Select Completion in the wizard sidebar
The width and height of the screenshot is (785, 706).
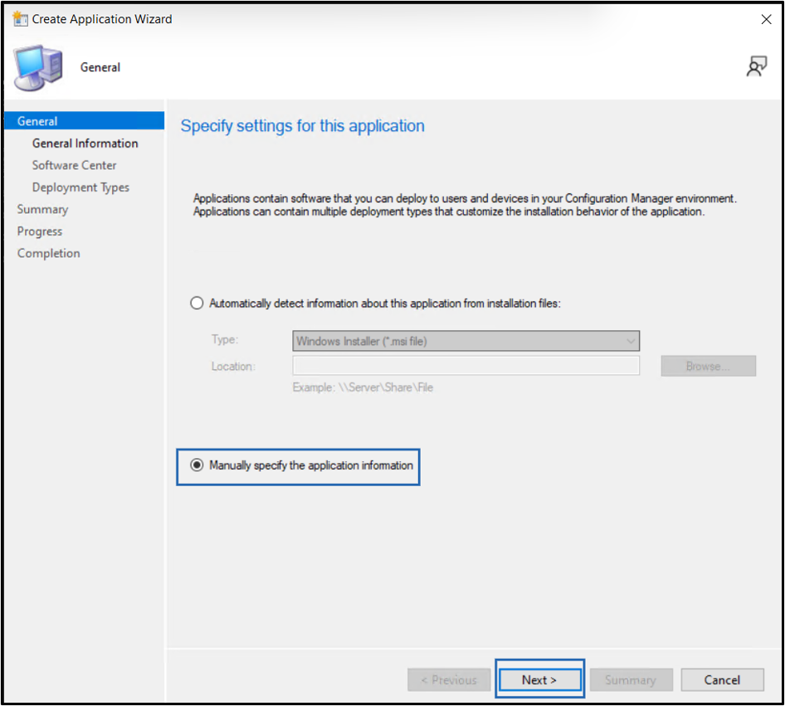tap(49, 253)
